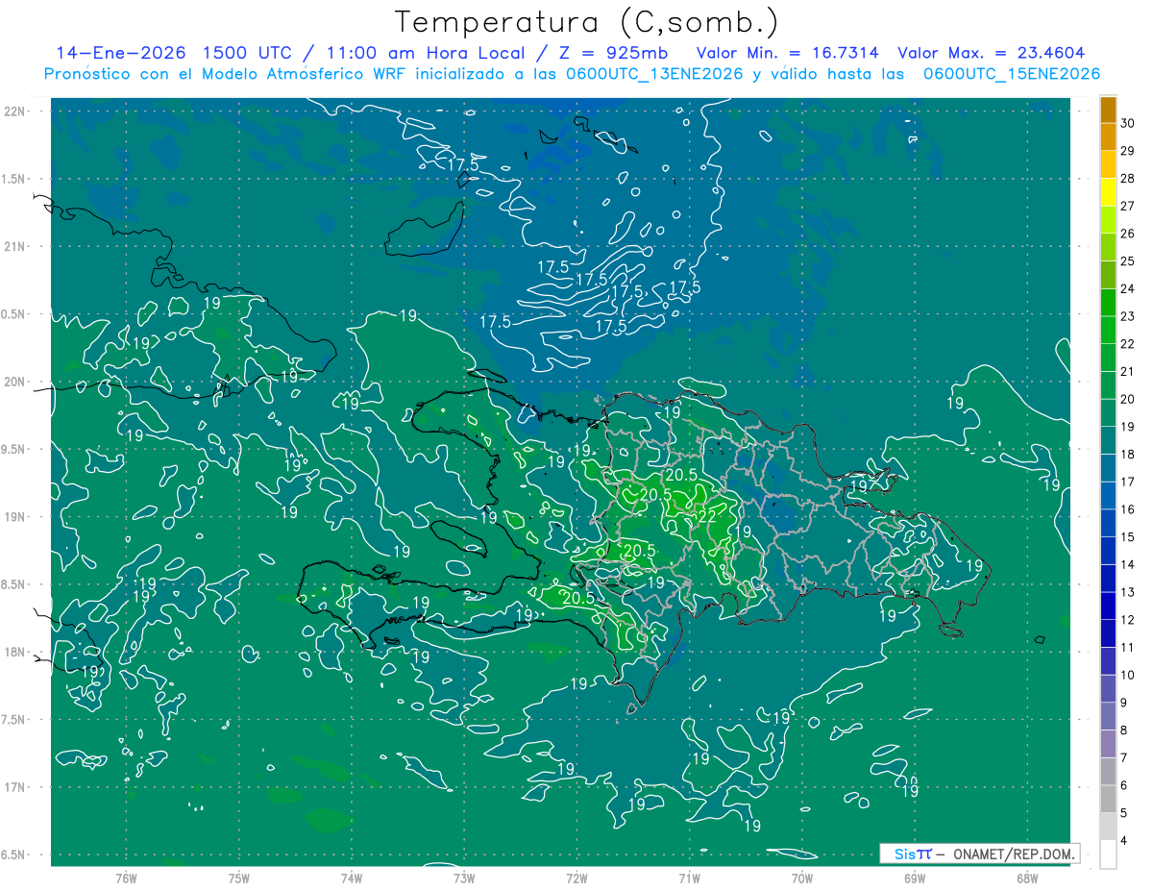
Task: Click the "27" value on the color scale
Action: (1128, 206)
